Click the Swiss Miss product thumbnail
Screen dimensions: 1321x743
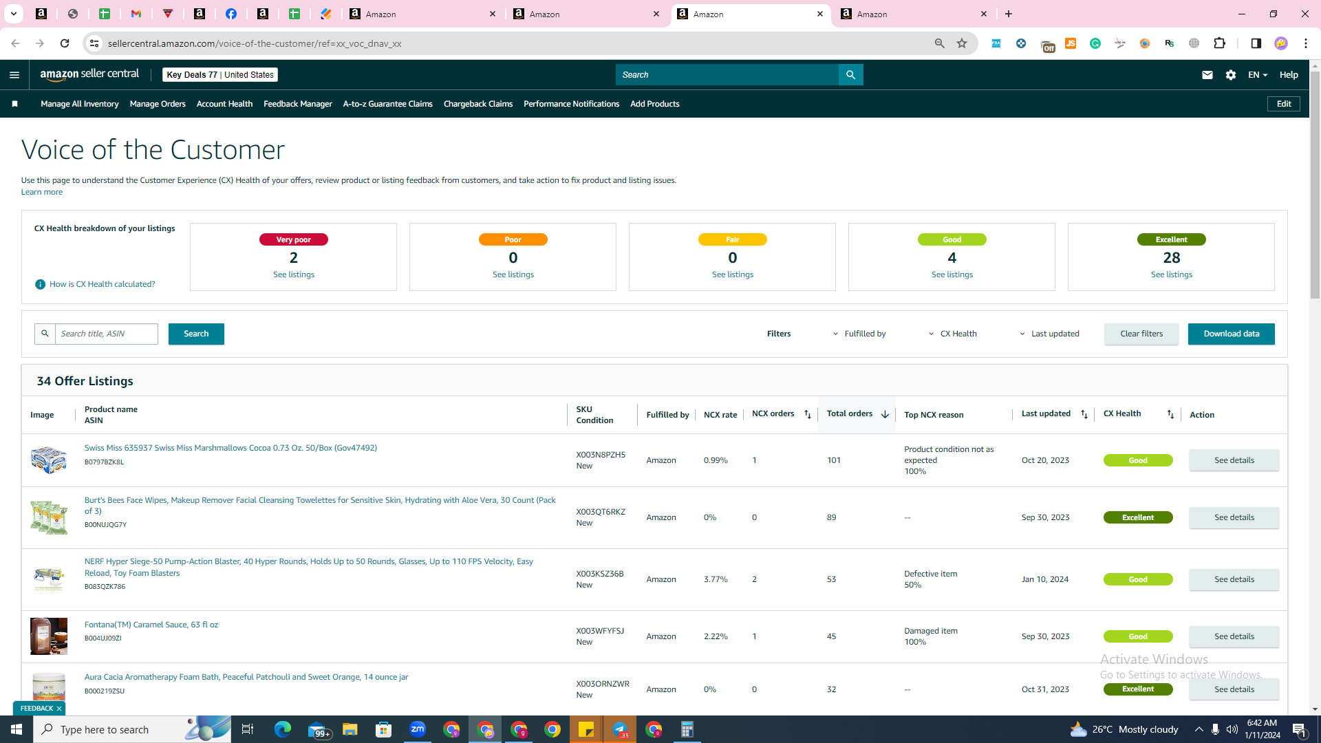tap(49, 460)
